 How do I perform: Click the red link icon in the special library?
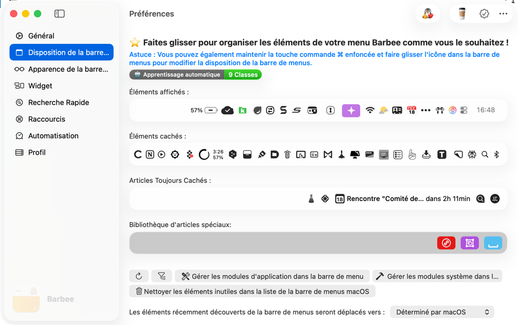[x=446, y=243]
